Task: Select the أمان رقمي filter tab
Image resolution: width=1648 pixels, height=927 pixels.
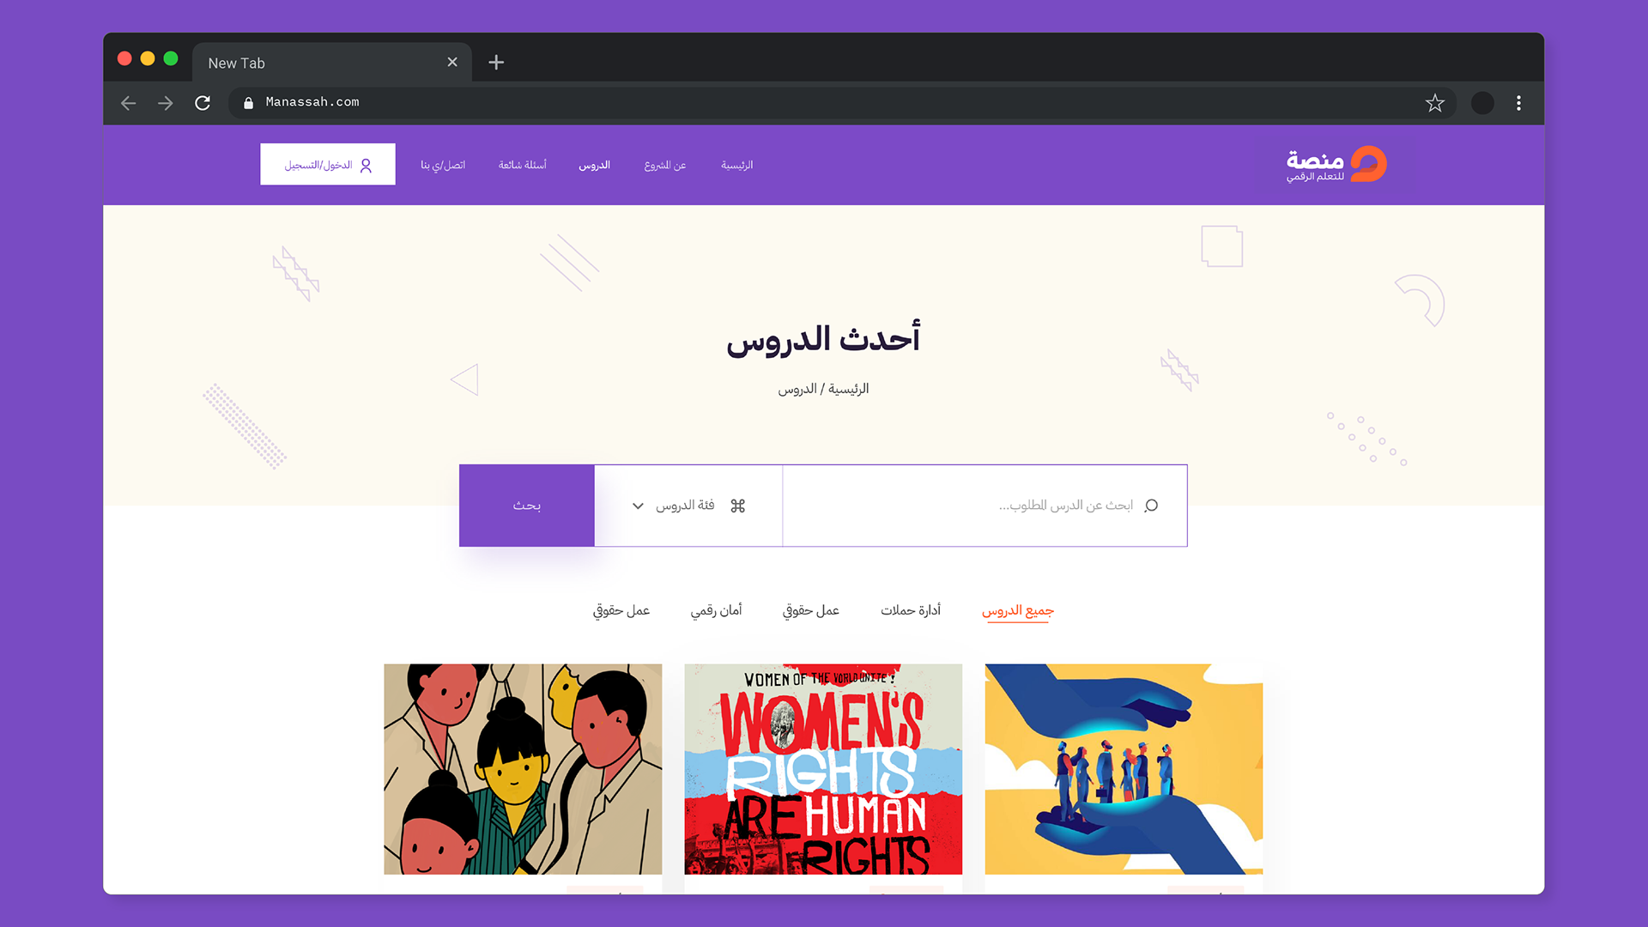Action: click(x=716, y=610)
